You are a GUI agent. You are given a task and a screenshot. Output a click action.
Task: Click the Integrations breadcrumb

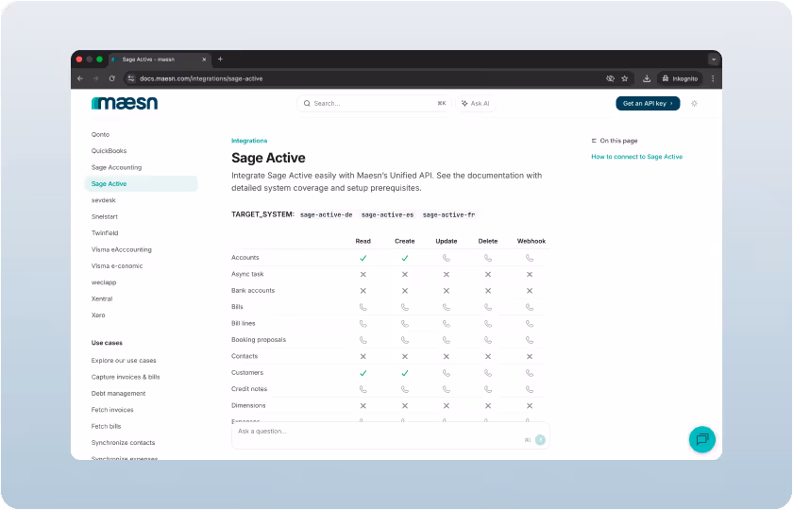pyautogui.click(x=249, y=141)
